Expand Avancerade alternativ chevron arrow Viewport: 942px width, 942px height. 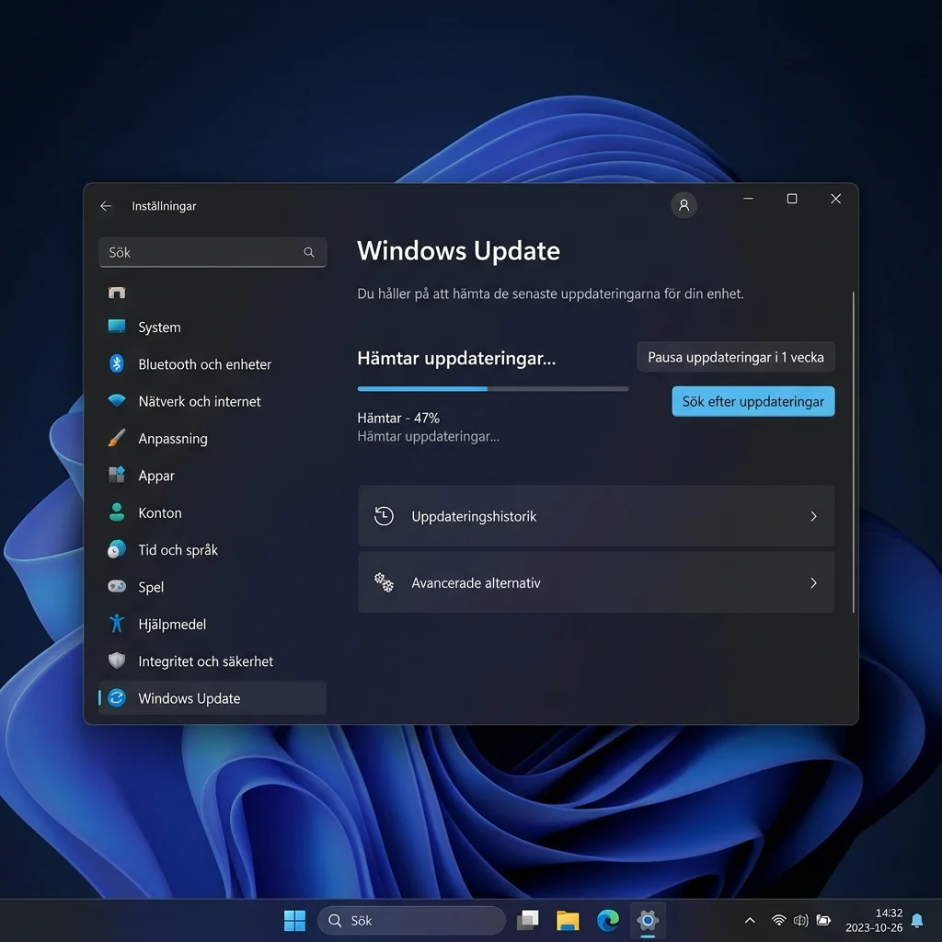(x=813, y=582)
